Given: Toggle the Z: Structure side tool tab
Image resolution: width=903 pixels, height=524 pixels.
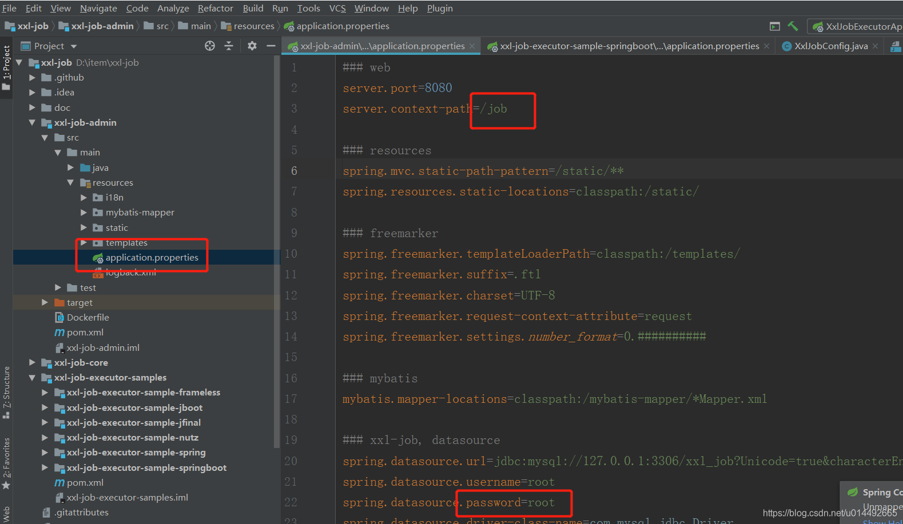Looking at the screenshot, I should coord(6,392).
